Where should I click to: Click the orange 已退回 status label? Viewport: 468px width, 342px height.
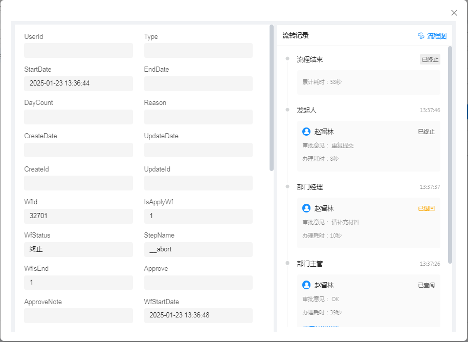coord(426,208)
